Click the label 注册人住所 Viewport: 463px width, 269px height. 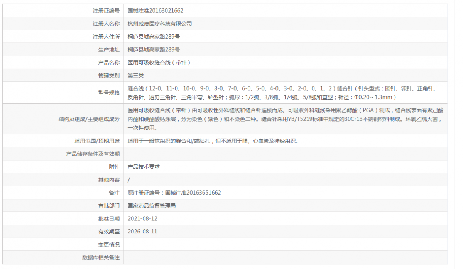106,37
